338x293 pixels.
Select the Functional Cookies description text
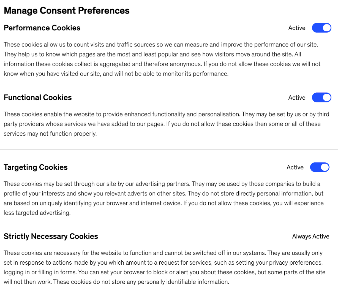(167, 124)
